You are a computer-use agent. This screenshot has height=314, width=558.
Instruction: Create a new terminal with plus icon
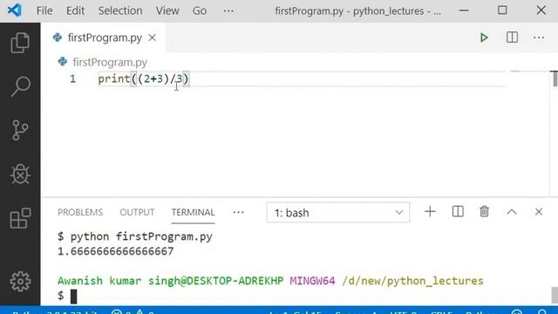[430, 212]
